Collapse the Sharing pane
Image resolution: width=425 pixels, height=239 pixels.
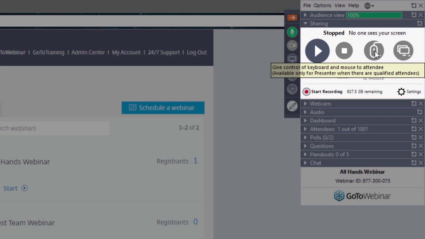point(305,24)
